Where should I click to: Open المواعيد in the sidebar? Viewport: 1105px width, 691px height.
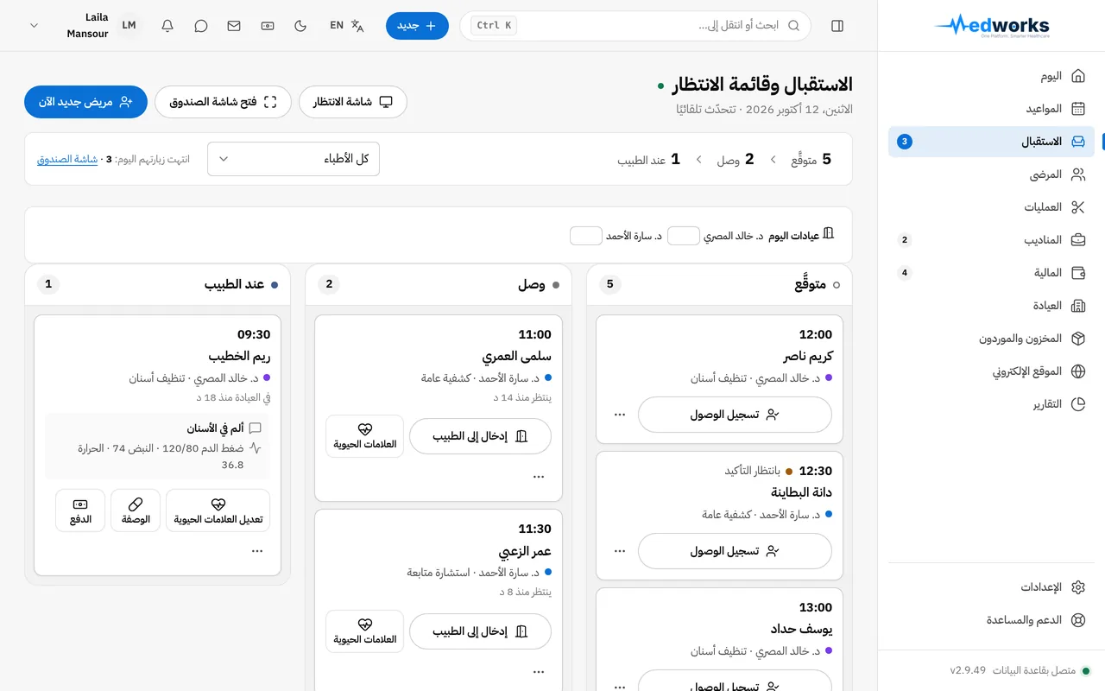[x=991, y=109]
